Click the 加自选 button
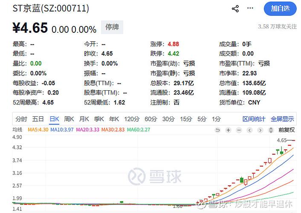 280,9
